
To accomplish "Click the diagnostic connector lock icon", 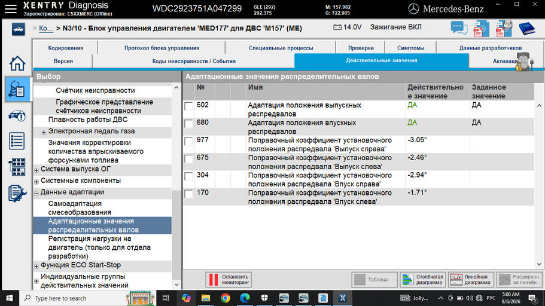I will click(x=524, y=62).
